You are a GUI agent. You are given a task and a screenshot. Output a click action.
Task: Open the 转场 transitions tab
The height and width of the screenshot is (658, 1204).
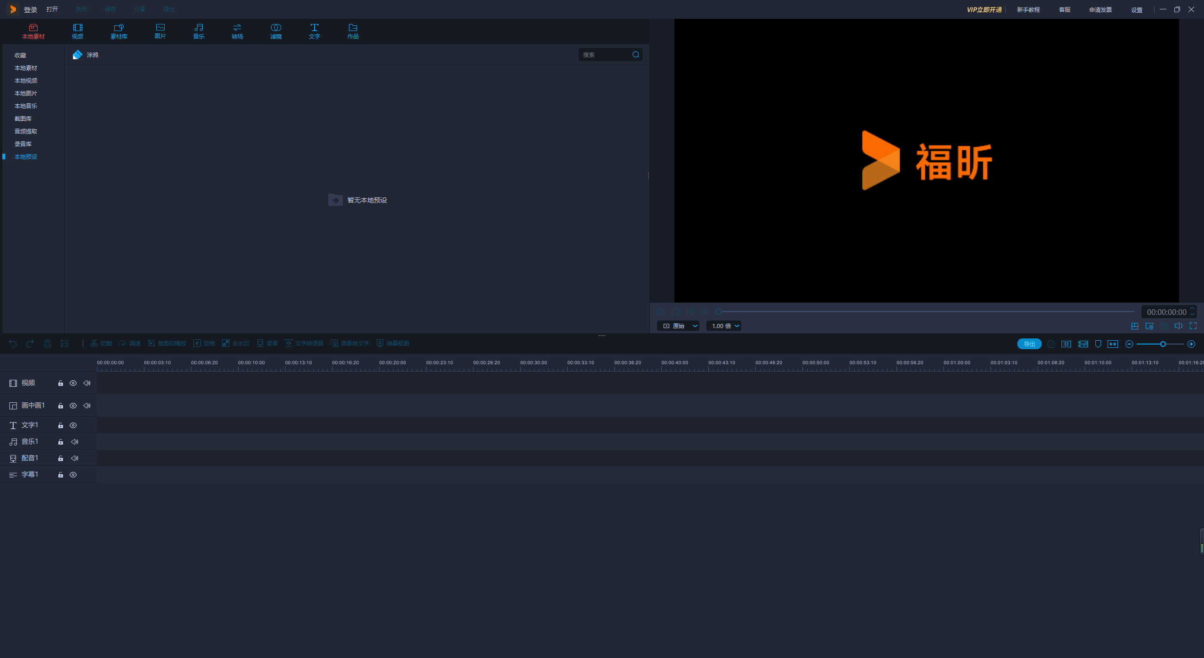[x=238, y=31]
